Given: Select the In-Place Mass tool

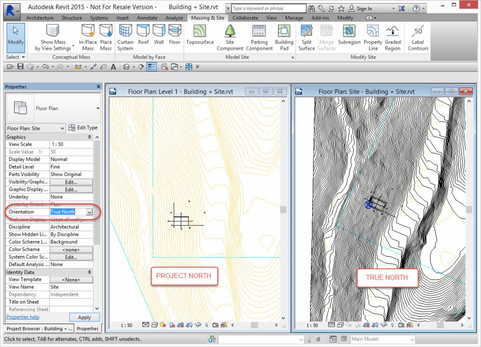Looking at the screenshot, I should 88,38.
